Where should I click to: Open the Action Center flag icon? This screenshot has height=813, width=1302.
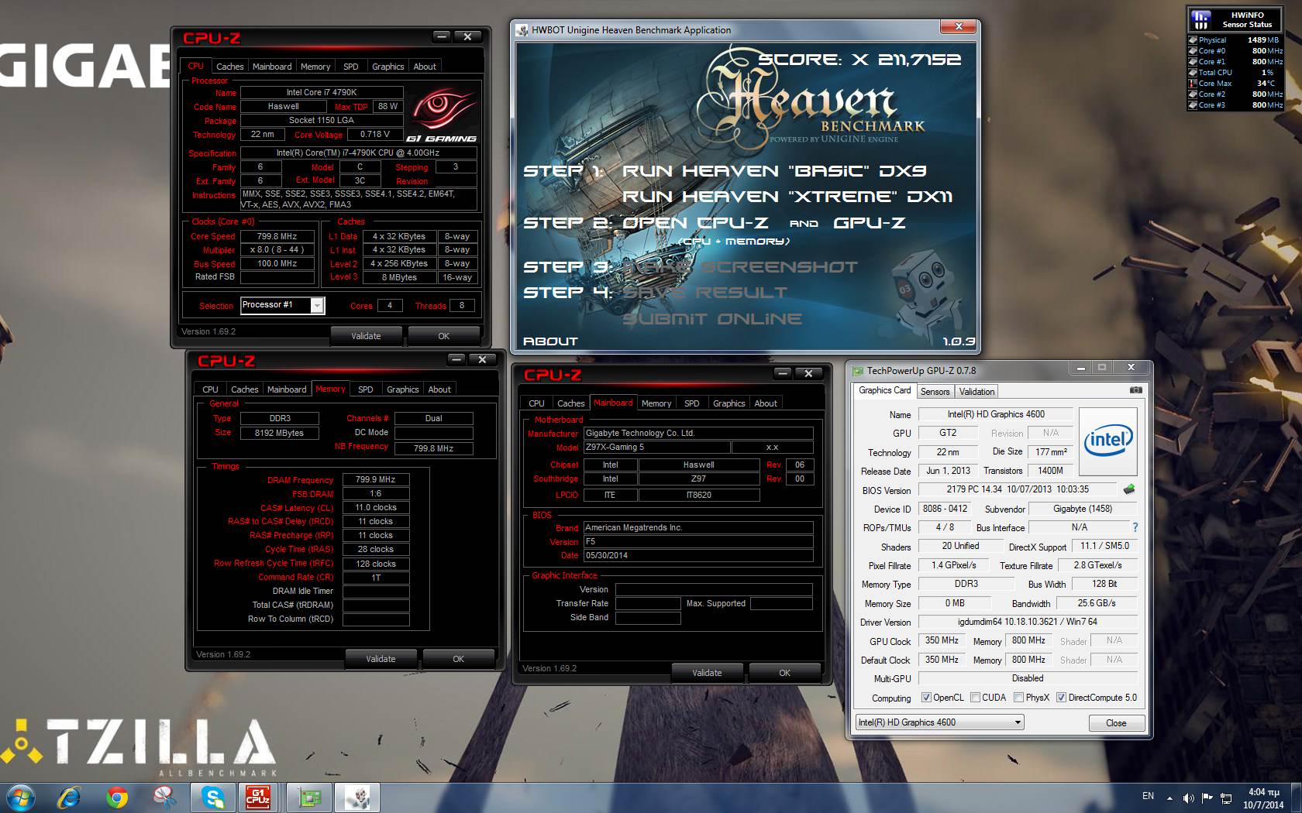tap(1207, 798)
